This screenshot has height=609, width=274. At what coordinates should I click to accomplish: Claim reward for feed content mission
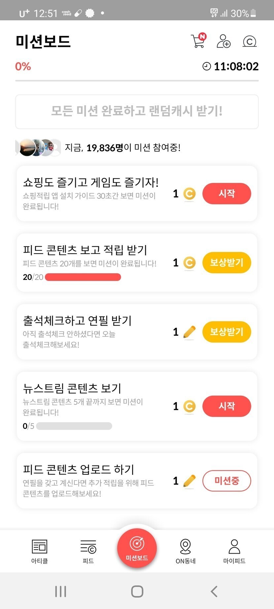pyautogui.click(x=226, y=263)
